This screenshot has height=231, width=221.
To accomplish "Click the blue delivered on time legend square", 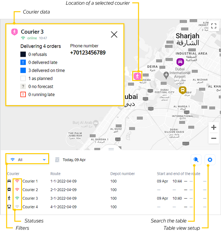I will coord(23,71).
